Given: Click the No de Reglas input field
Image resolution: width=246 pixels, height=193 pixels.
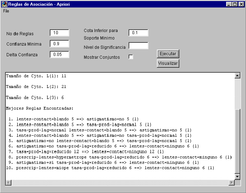Looking at the screenshot, I should (59, 33).
